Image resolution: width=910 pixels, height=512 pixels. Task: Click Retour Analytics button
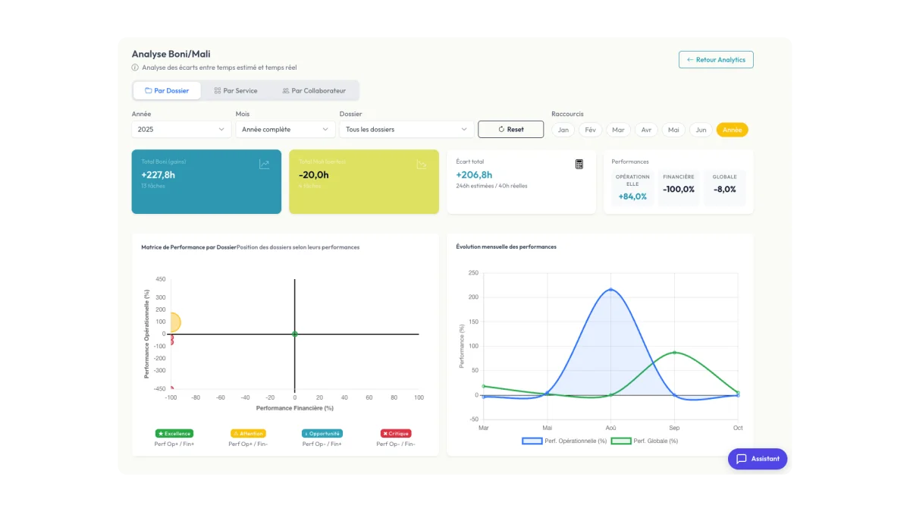pos(716,60)
